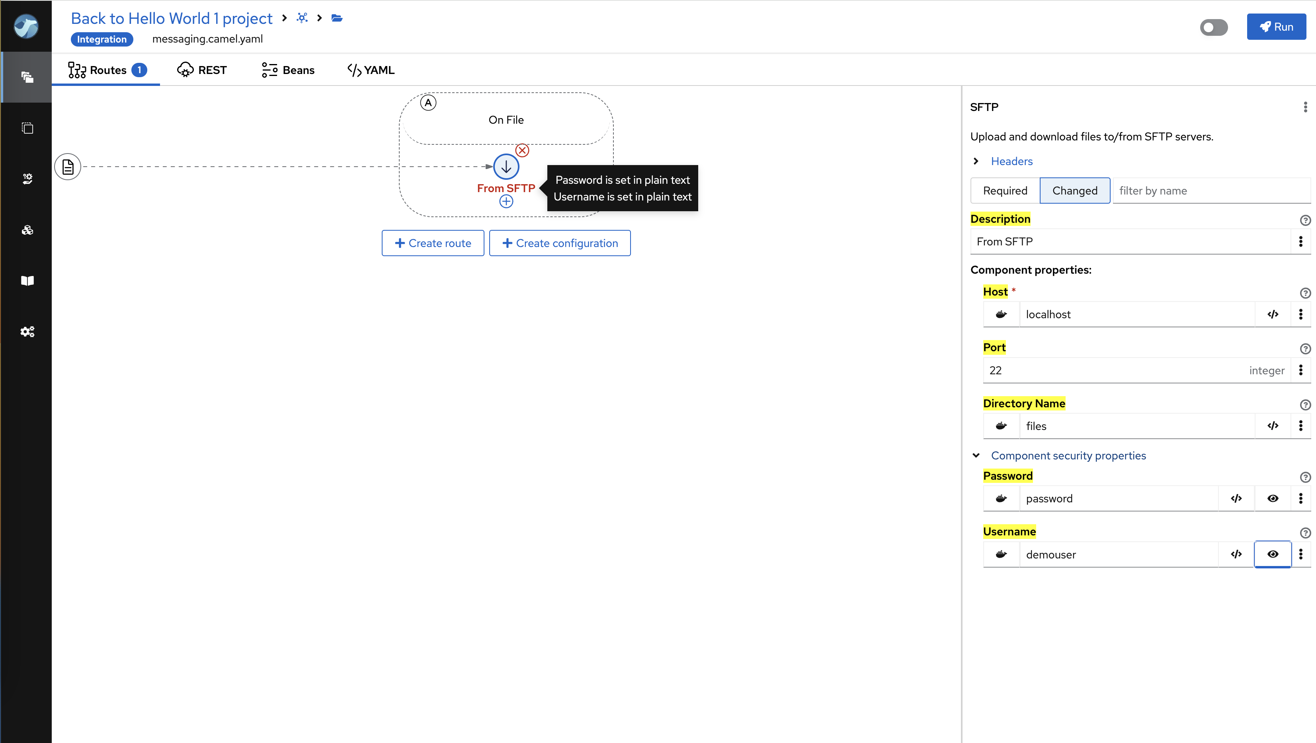Click the red delete icon on From SFTP node
This screenshot has width=1316, height=743.
[x=522, y=150]
